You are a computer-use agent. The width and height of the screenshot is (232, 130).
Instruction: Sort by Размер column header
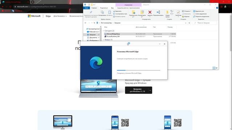[x=170, y=27]
